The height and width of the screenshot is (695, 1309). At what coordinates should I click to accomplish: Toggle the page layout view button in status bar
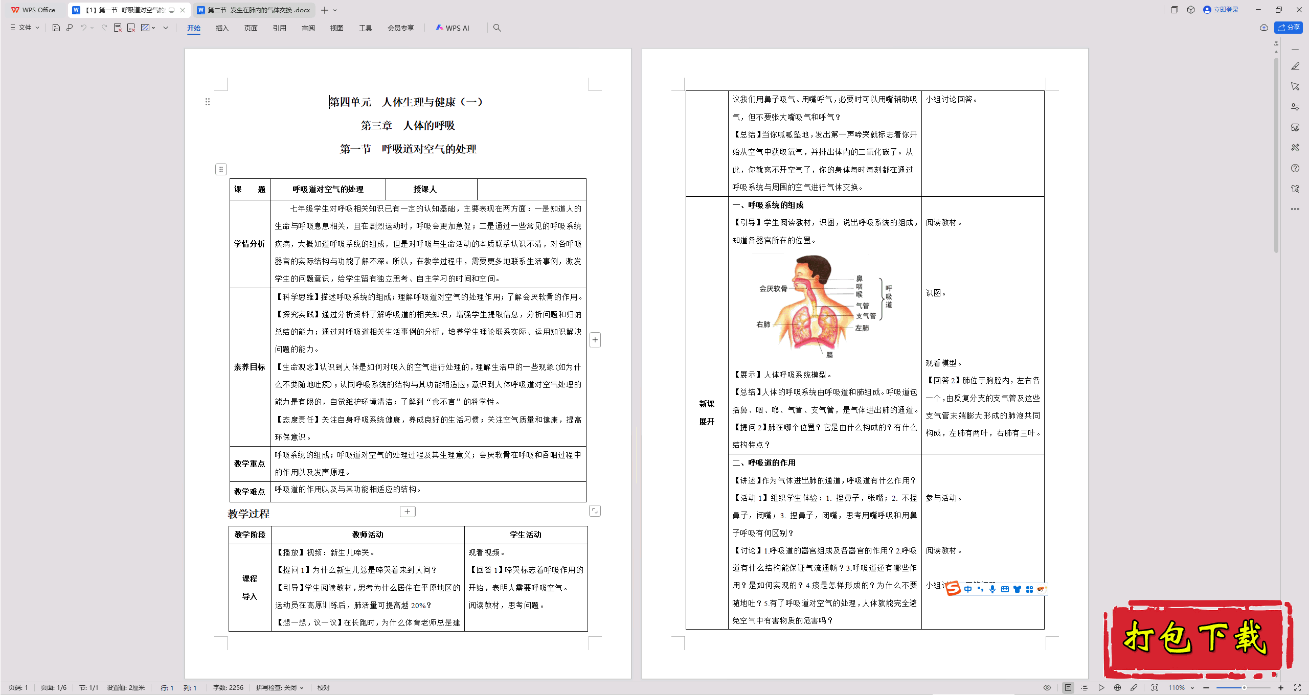(x=1068, y=688)
